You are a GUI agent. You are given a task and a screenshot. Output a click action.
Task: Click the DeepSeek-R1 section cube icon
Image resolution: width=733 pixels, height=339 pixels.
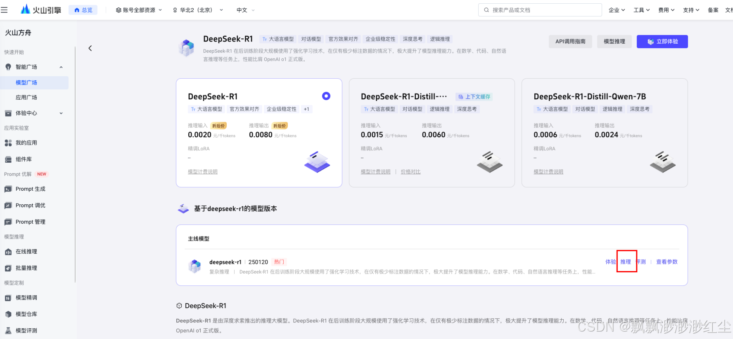179,306
